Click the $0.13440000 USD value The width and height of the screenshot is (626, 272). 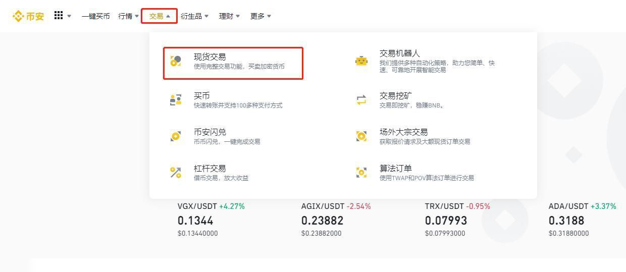(198, 233)
